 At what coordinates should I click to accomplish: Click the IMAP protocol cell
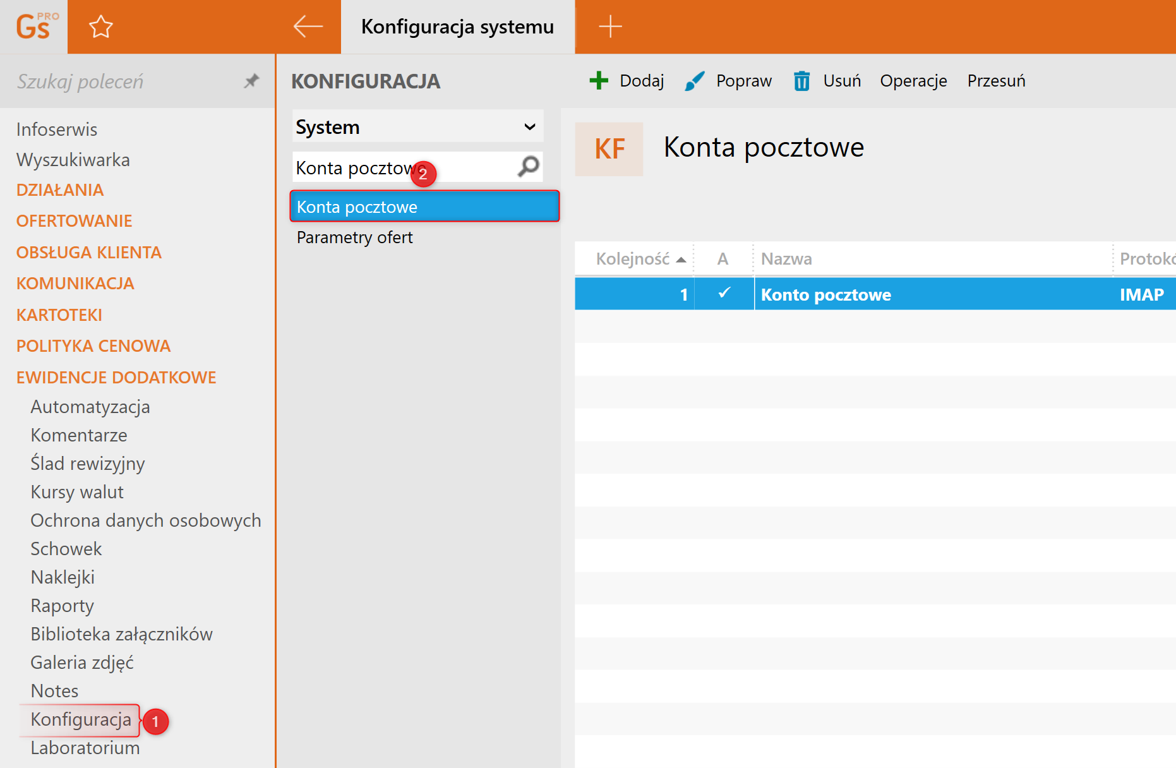pyautogui.click(x=1141, y=295)
